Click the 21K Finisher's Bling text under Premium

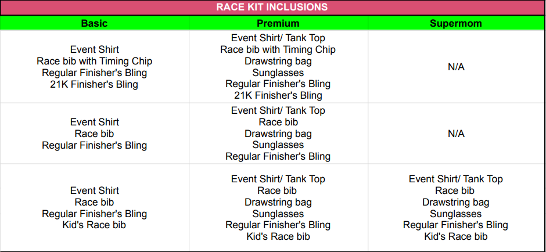point(278,95)
